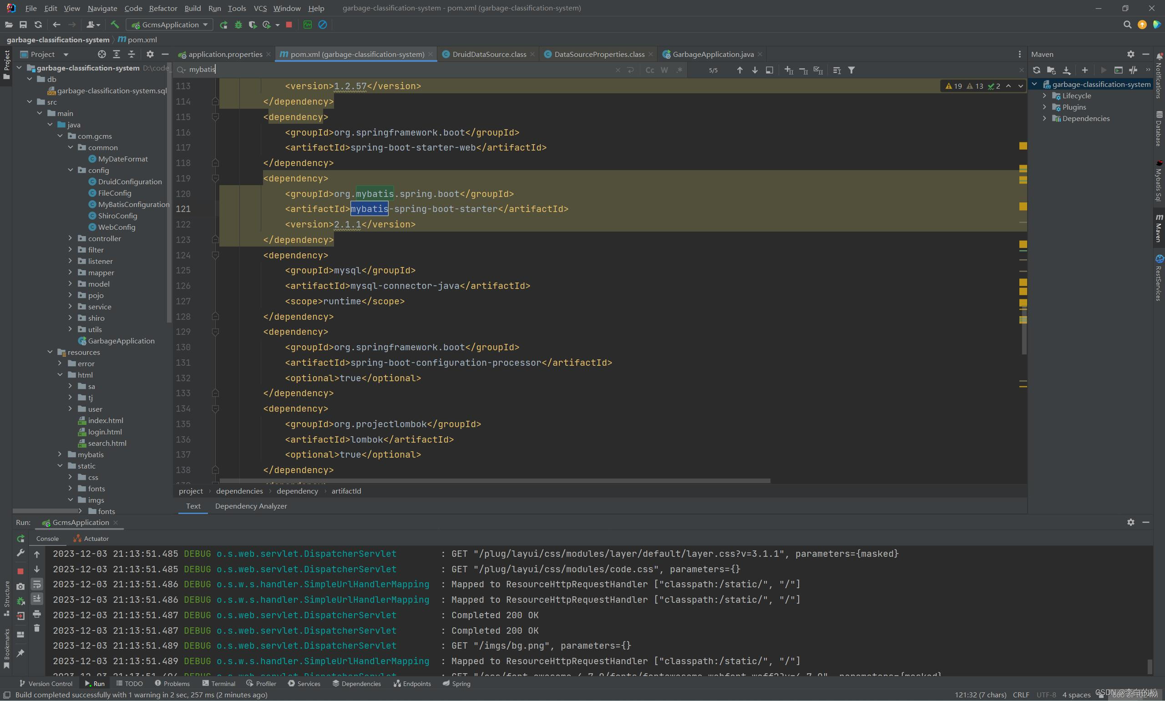
Task: Open the Dependency Analyzer view
Action: click(x=251, y=506)
